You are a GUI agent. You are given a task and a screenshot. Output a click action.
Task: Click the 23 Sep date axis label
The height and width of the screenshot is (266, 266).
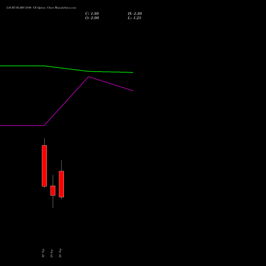tap(52, 253)
